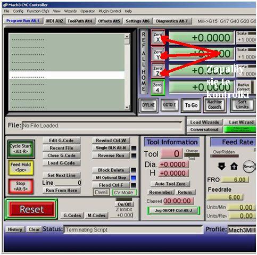Open the Help menu
Image resolution: width=257 pixels, height=255 pixels.
tap(128, 11)
